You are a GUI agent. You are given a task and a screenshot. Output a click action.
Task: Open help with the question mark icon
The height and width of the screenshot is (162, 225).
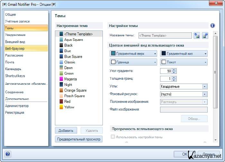(x=8, y=154)
